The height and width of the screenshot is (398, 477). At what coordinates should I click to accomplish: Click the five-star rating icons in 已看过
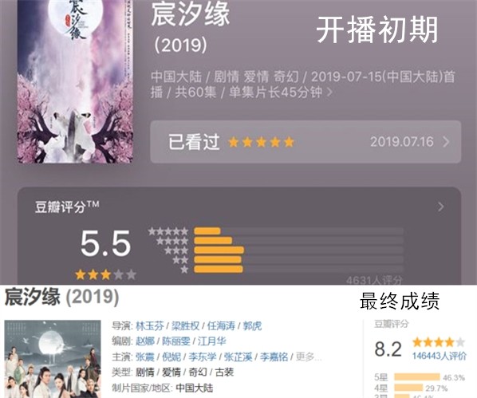[261, 142]
